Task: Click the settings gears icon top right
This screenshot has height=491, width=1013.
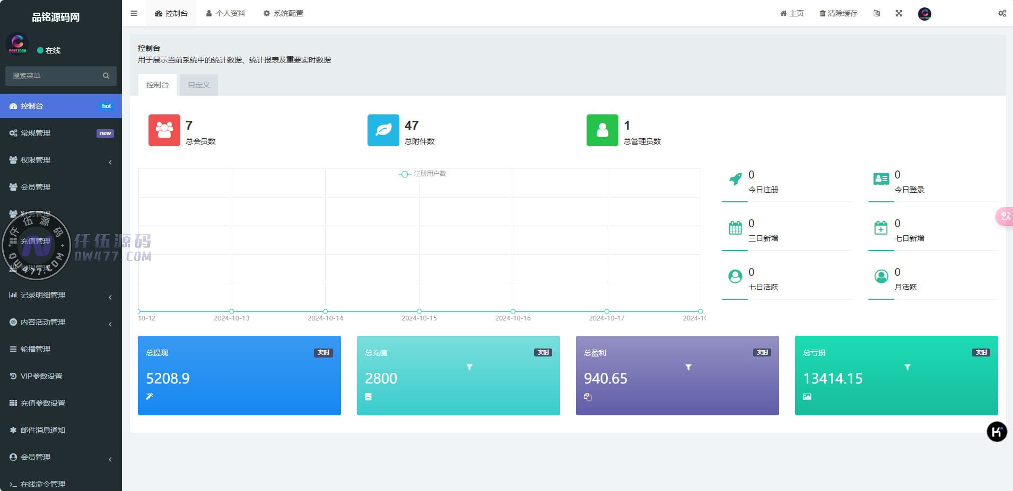Action: tap(1001, 13)
